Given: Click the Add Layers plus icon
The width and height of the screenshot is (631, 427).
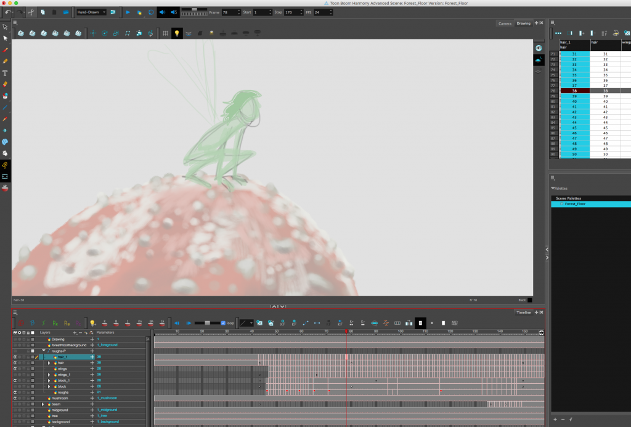Looking at the screenshot, I should (x=75, y=333).
